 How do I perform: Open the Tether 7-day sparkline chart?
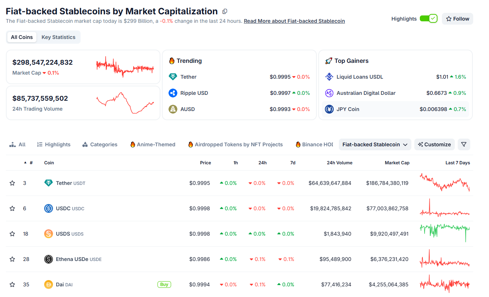click(x=444, y=183)
